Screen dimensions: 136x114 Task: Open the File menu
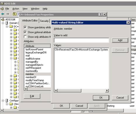coord(7,9)
